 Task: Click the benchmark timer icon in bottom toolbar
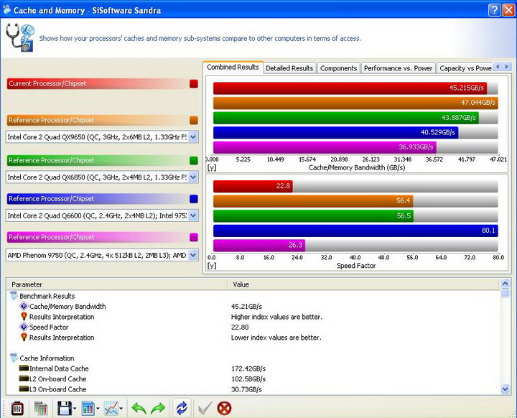pos(17,409)
